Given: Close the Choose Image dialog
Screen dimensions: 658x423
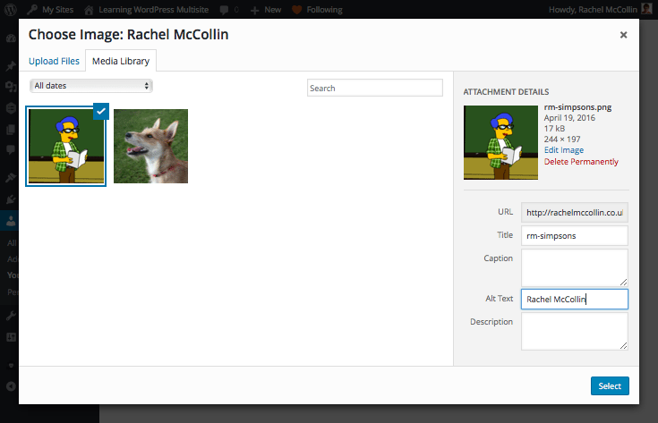Looking at the screenshot, I should [623, 35].
